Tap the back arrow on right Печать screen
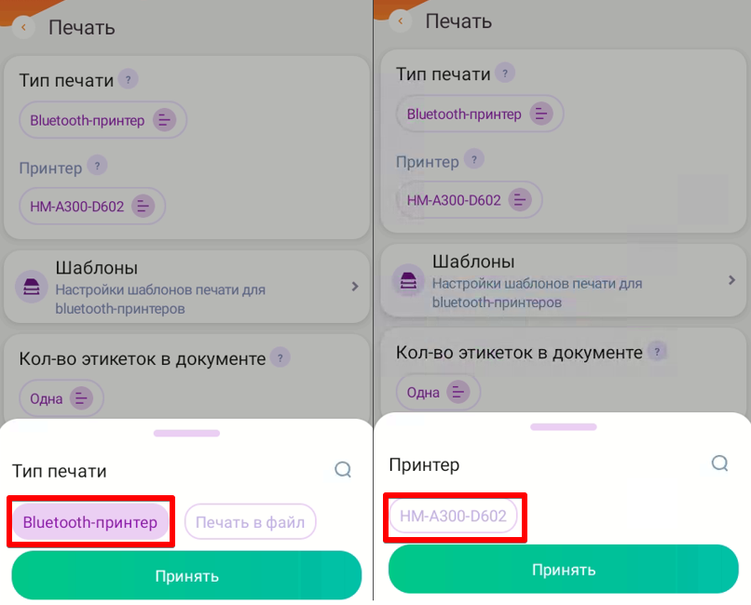 (401, 21)
